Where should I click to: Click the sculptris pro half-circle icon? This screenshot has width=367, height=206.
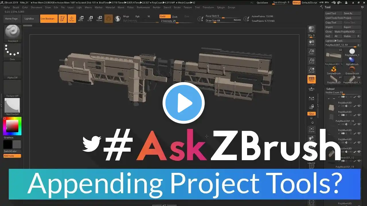coord(118,19)
